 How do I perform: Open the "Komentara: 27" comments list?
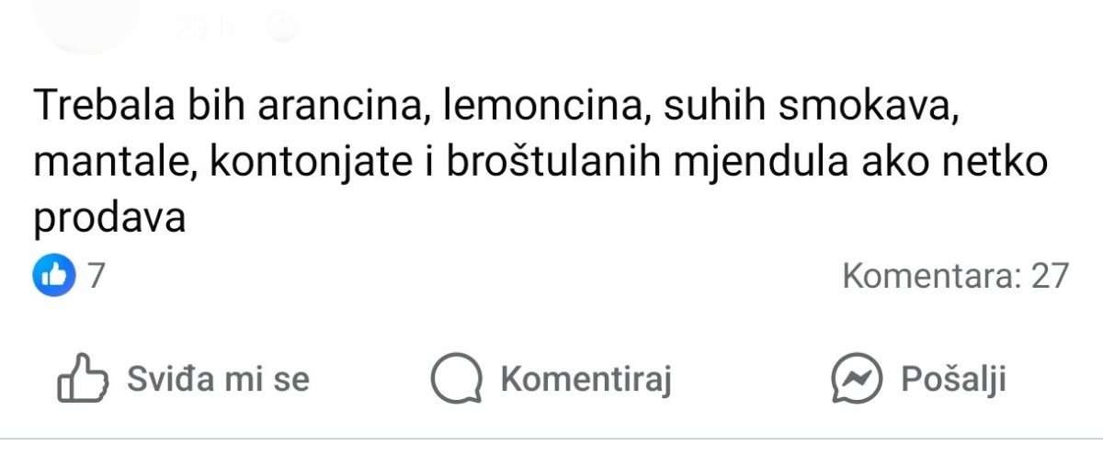coord(956,275)
